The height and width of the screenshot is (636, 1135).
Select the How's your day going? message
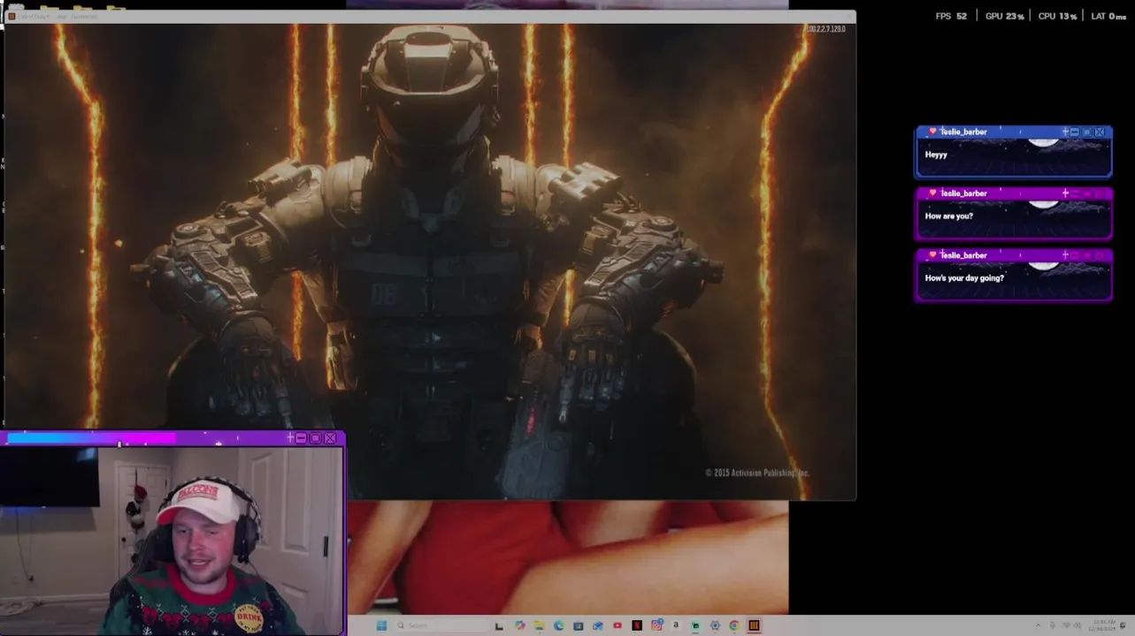(x=964, y=277)
